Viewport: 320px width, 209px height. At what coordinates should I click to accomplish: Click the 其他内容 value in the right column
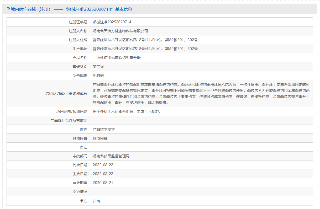pos(100,138)
